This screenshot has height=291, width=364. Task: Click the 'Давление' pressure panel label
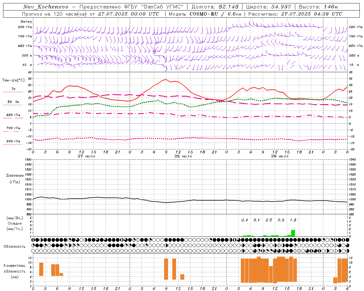15,176
